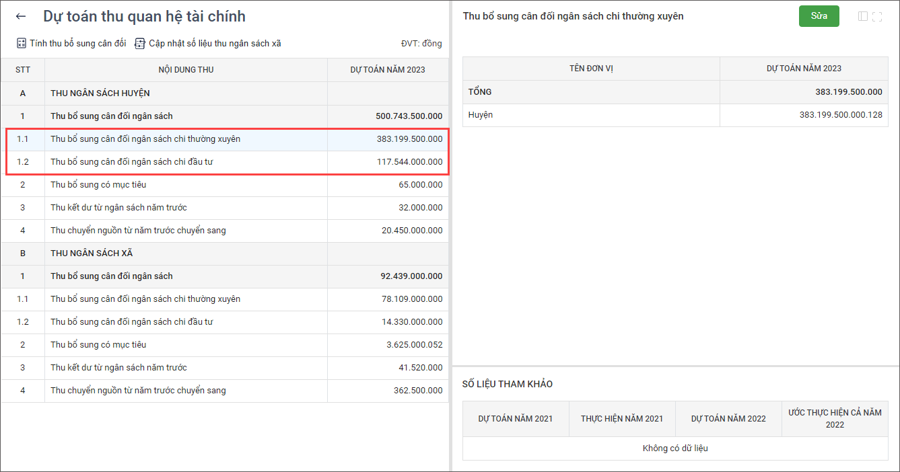The height and width of the screenshot is (472, 900).
Task: Click the calculator icon for Tính thu bổ sung
Action: pyautogui.click(x=22, y=44)
